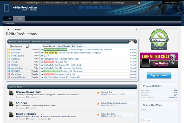This screenshot has width=184, height=123.
Task: Click the avatar icon beside Serina Hazen
Action: (x=10, y=56)
